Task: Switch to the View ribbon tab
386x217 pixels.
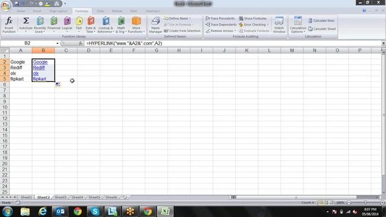Action: [x=133, y=11]
